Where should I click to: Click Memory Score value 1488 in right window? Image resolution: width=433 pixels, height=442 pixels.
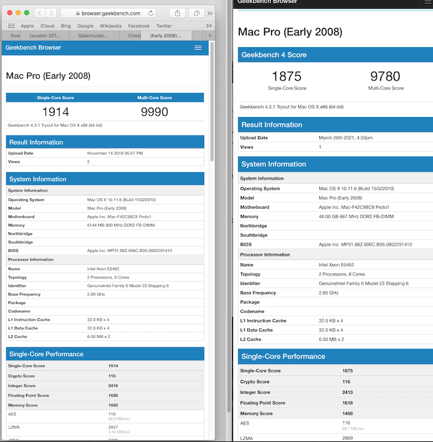(348, 414)
